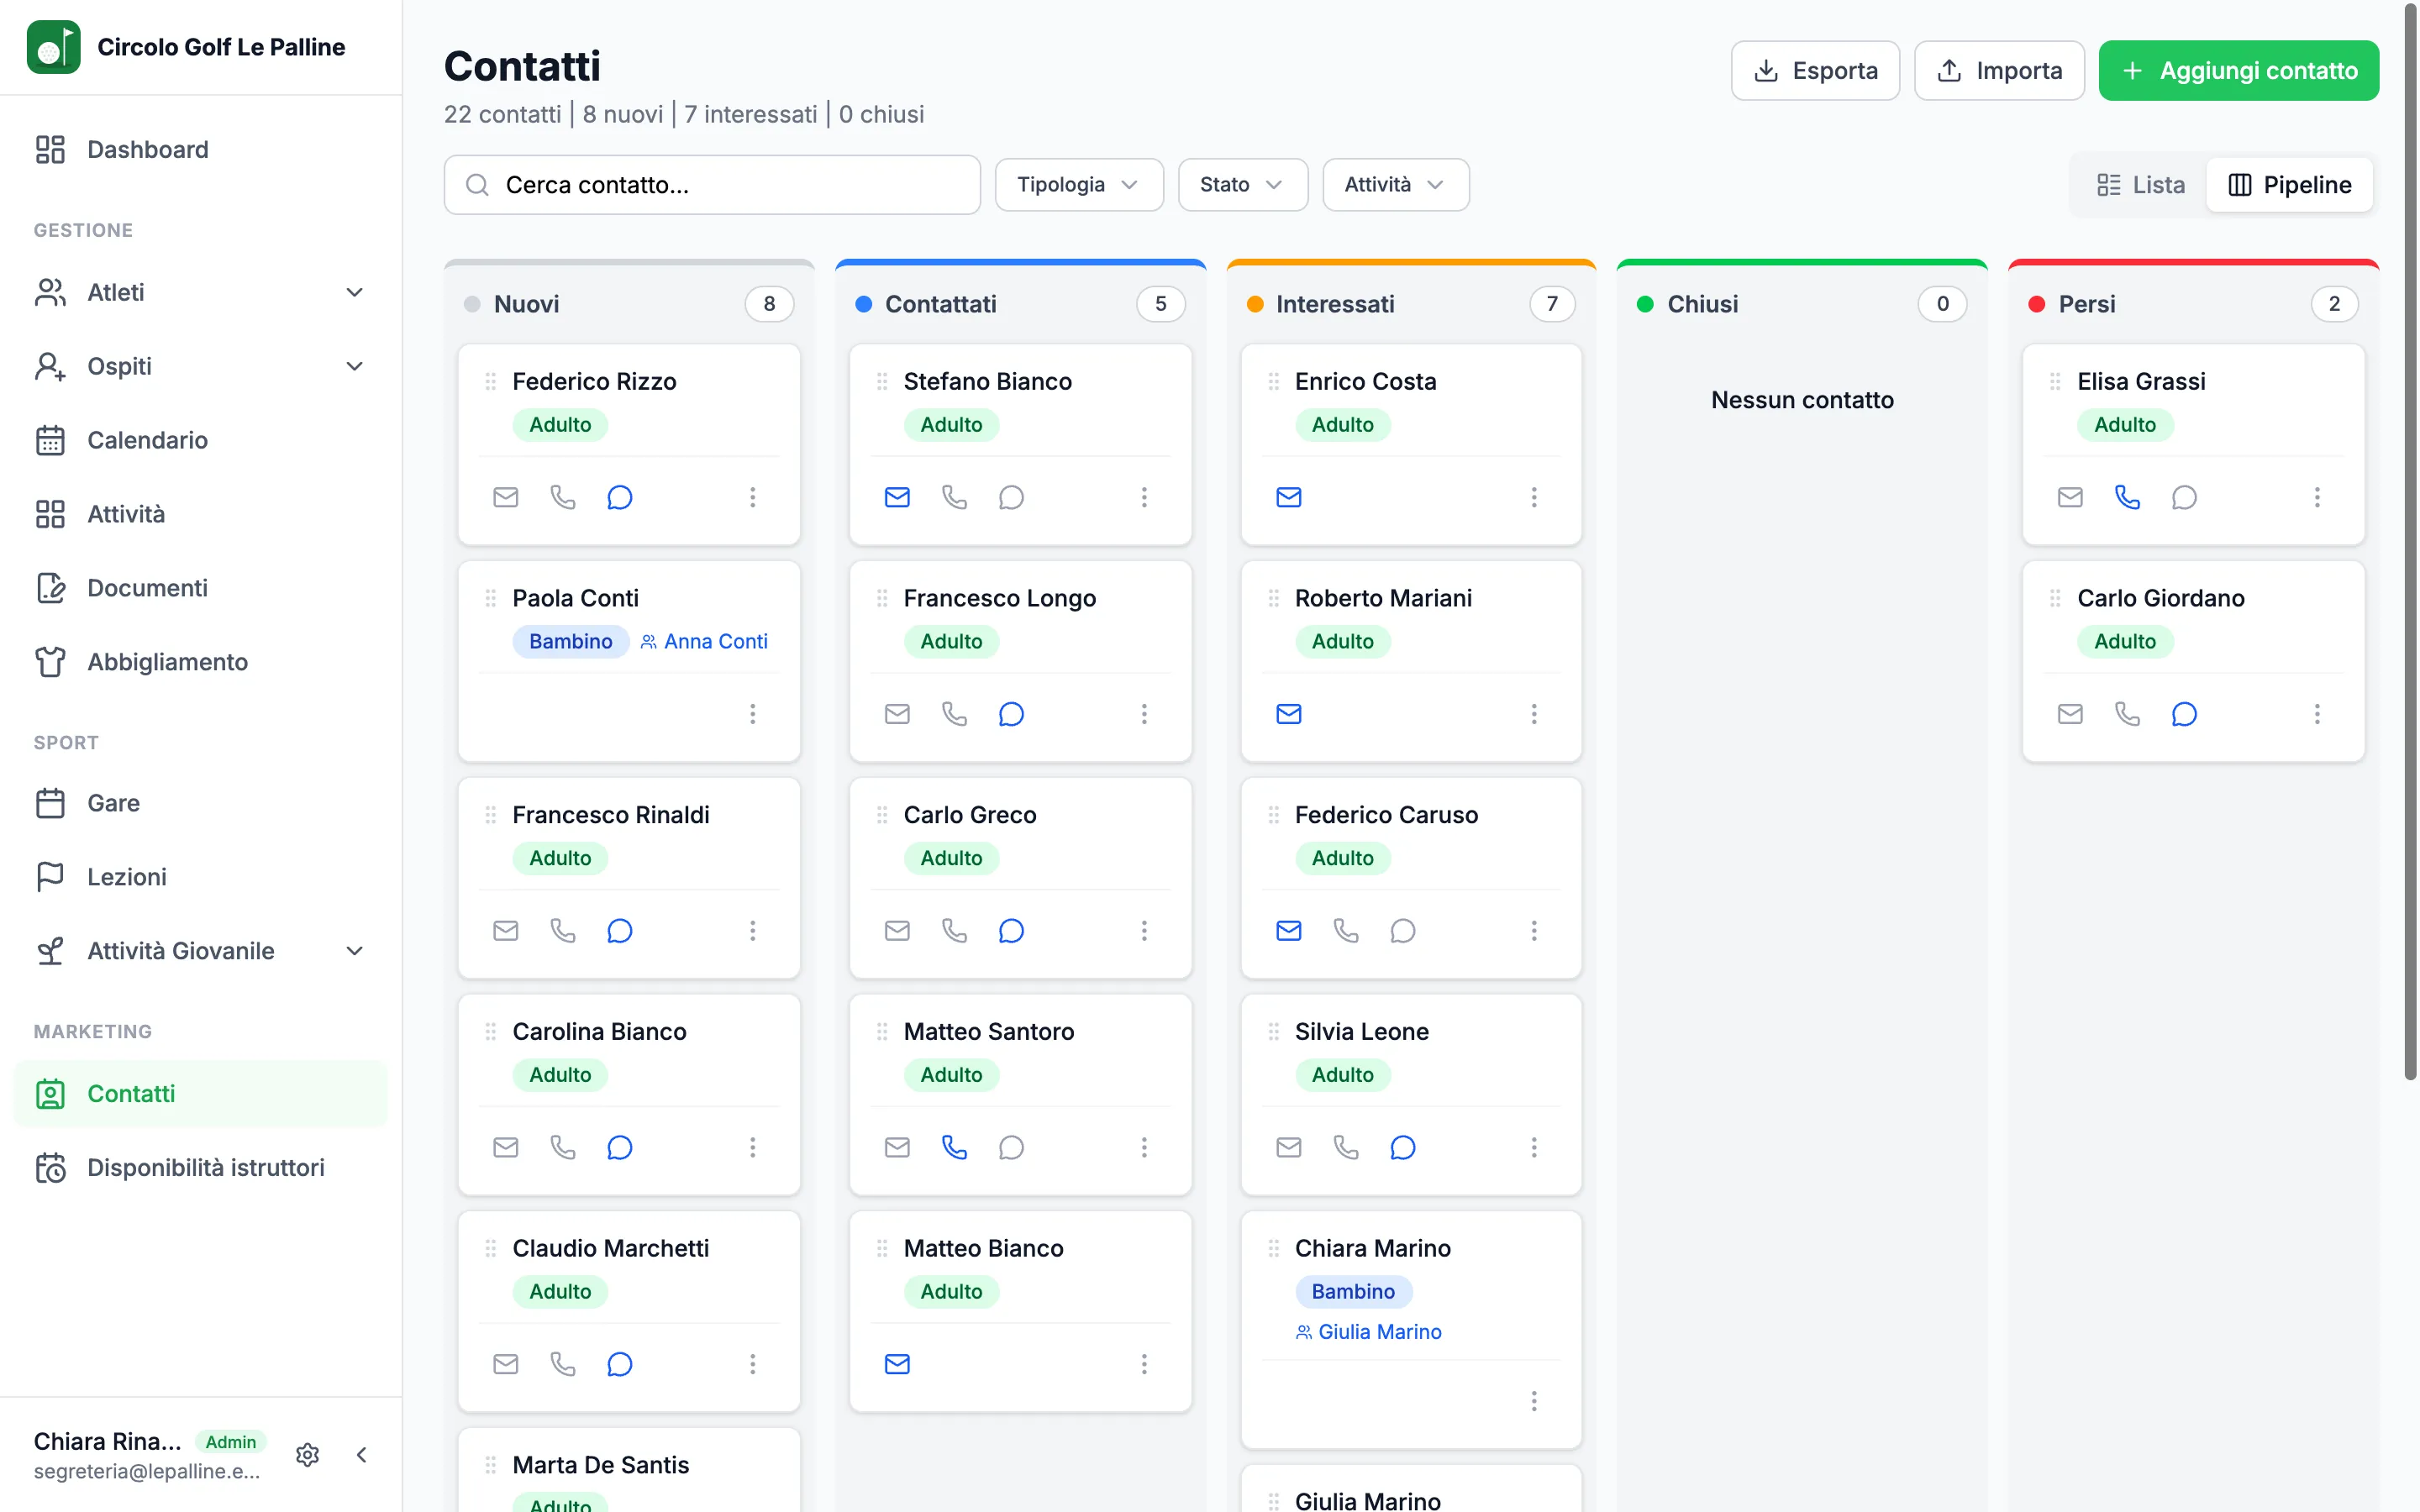Viewport: 2420px width, 1512px height.
Task: Open Documenti from the sidebar
Action: coord(201,588)
